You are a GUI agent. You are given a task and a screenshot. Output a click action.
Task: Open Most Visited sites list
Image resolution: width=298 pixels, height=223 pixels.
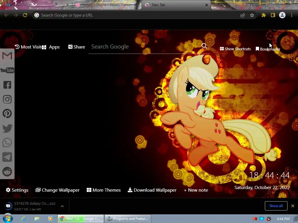click(x=28, y=47)
